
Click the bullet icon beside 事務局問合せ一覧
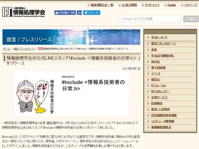coord(89,5)
